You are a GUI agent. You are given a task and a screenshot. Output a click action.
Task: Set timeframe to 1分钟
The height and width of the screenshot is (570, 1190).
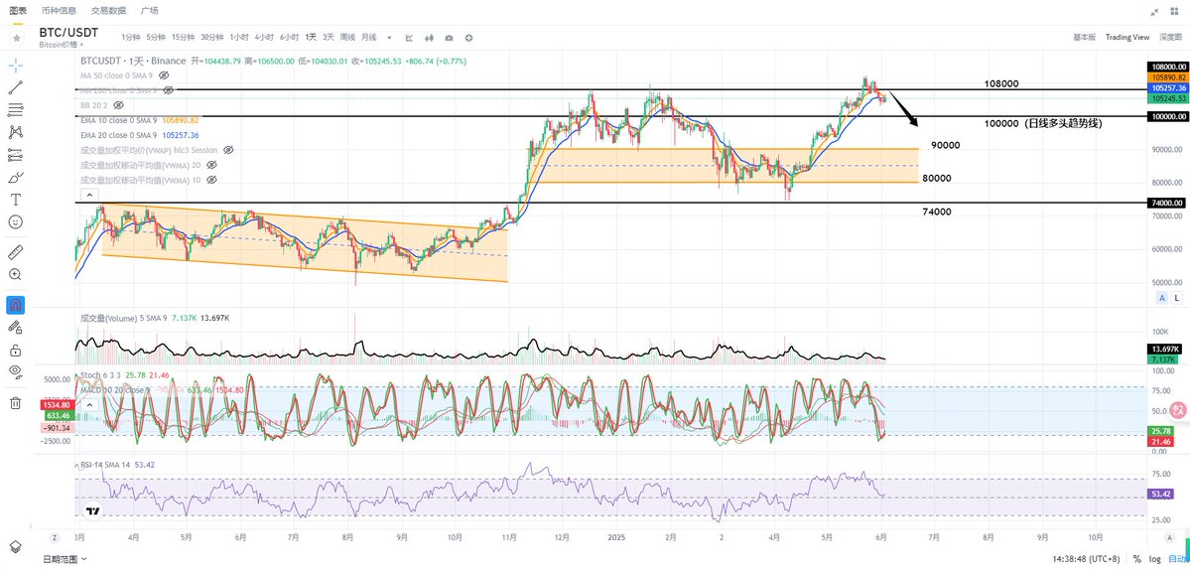131,37
